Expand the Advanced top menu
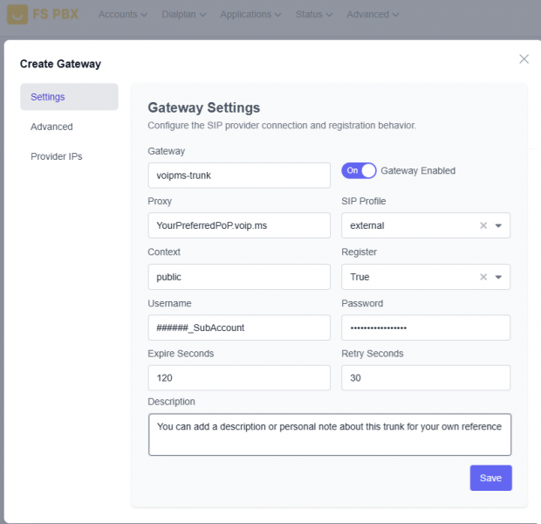 pos(373,15)
